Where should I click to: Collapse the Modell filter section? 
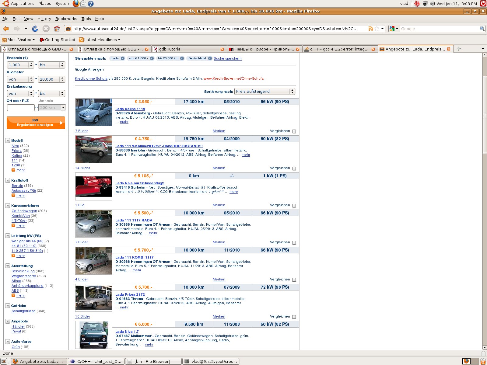pyautogui.click(x=8, y=141)
